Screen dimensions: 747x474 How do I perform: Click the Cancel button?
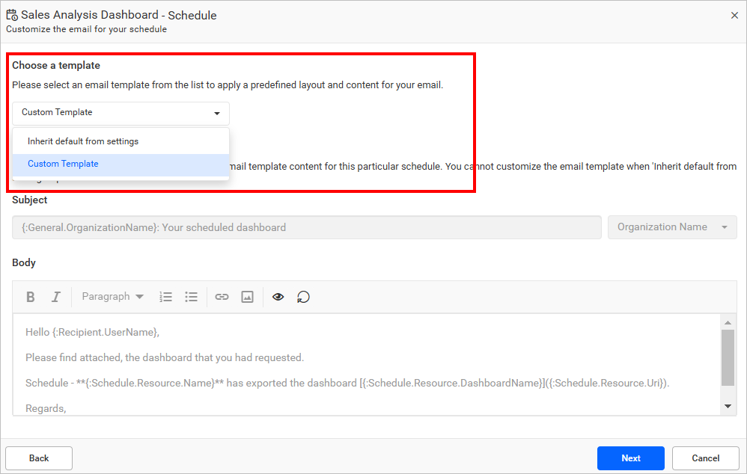tap(705, 458)
